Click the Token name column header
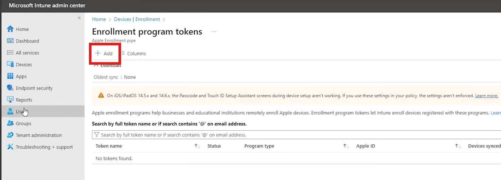Viewport: 501px width, 180px height. coord(109,146)
